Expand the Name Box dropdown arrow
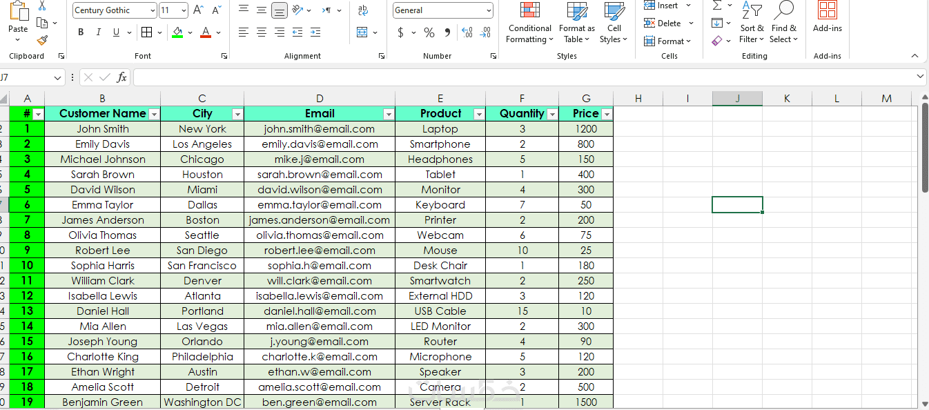 (x=58, y=77)
